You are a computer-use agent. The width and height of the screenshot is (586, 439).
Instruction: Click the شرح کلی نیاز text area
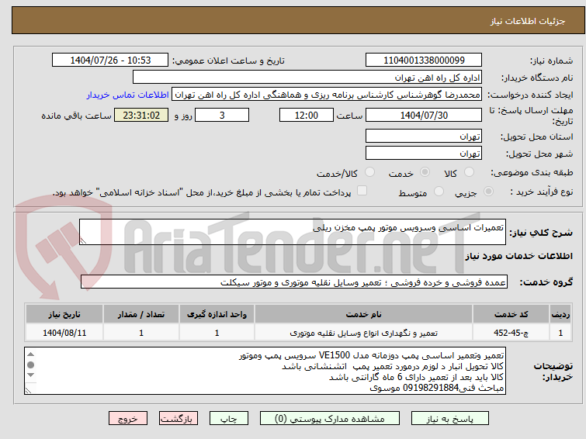293,232
